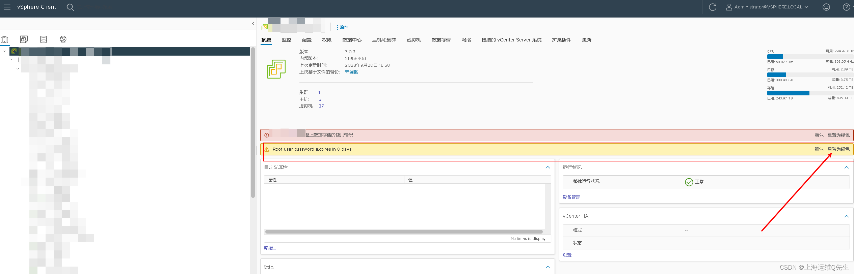The width and height of the screenshot is (854, 274).
Task: Open the hamburger navigation menu
Action: click(x=7, y=7)
